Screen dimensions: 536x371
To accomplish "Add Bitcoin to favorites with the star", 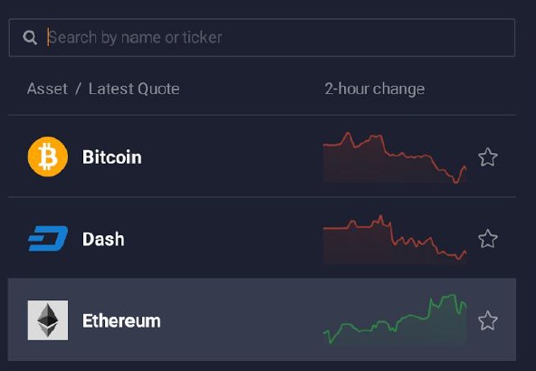I will pos(488,157).
